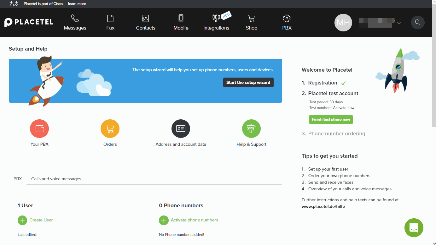Click the Phone number ordering step
Image resolution: width=436 pixels, height=245 pixels.
point(337,133)
